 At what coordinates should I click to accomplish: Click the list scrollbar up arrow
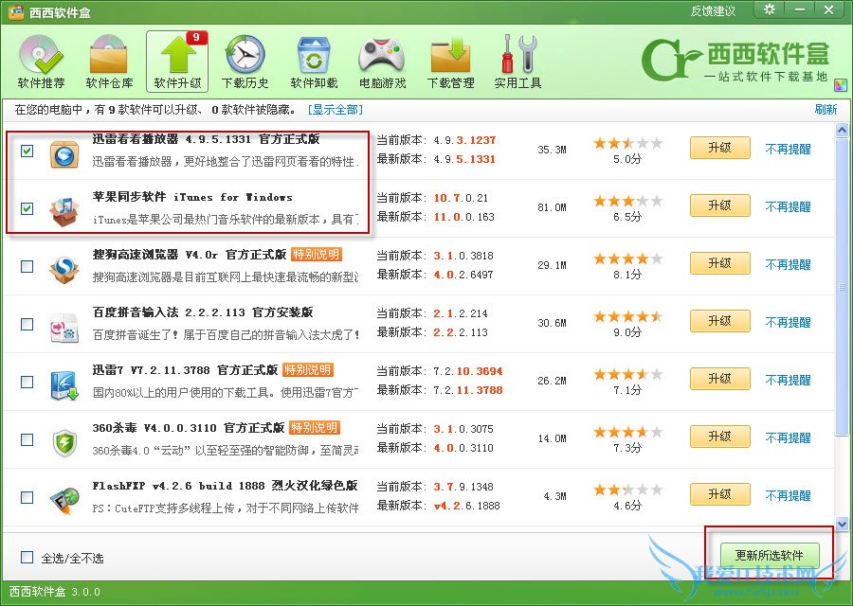[x=842, y=131]
